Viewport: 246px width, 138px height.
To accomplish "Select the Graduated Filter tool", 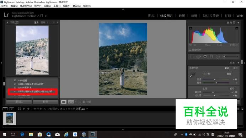I will (211, 56).
